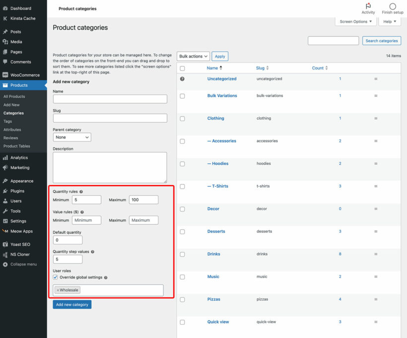Screen dimensions: 407x338
Task: Click the Yoast SEO sidebar icon
Action: [x=6, y=244]
